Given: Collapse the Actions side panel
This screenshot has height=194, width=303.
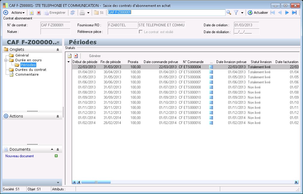Looking at the screenshot, I should (58, 116).
